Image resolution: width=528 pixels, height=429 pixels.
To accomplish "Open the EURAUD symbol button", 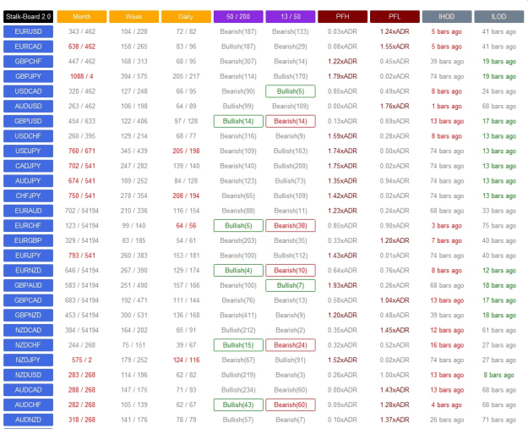I will 28,211.
